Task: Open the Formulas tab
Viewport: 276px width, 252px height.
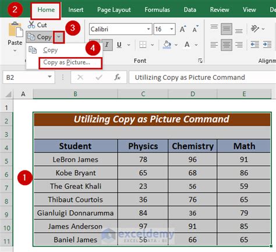Action: point(157,10)
